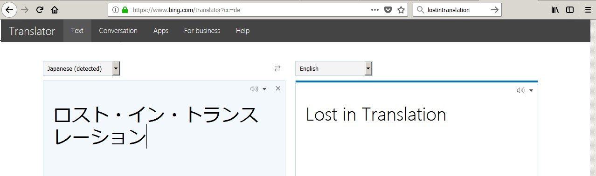Open the Help tab
The height and width of the screenshot is (176, 596).
click(243, 31)
